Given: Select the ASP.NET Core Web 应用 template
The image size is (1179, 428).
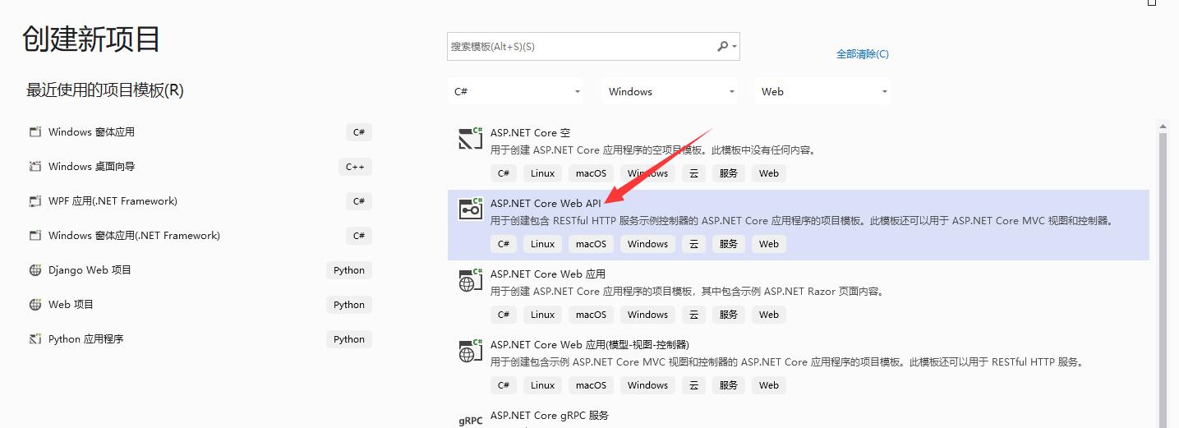Looking at the screenshot, I should tap(798, 296).
